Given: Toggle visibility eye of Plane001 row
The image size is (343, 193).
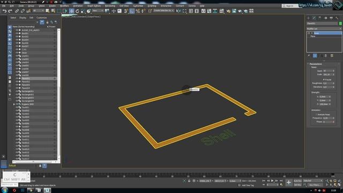Looking at the screenshot, I should (x=17, y=78).
